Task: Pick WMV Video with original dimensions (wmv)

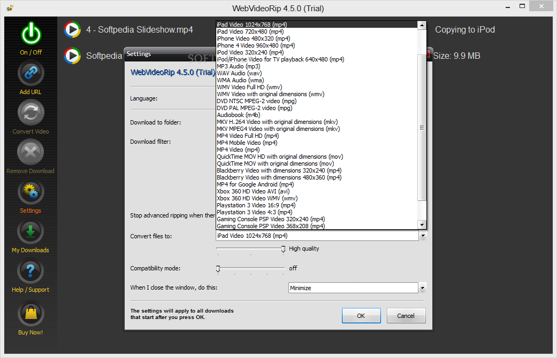Action: (317, 94)
